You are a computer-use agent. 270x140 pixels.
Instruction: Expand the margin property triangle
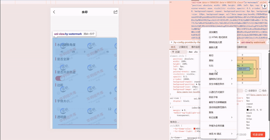tap(183, 110)
